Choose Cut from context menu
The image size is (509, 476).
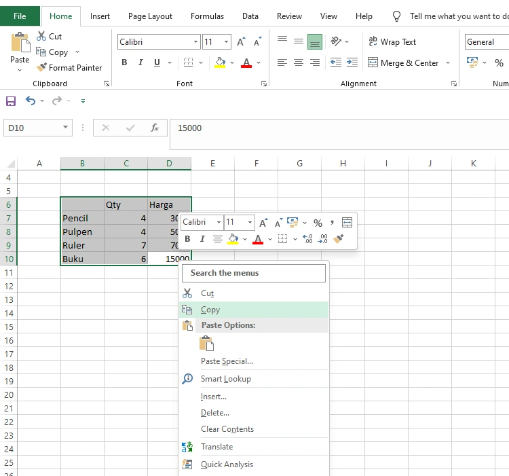pos(254,293)
